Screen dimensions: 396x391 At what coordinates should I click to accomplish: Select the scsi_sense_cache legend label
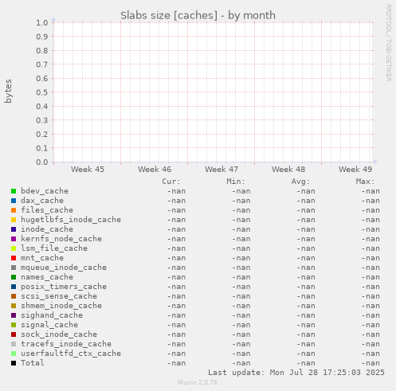point(59,296)
